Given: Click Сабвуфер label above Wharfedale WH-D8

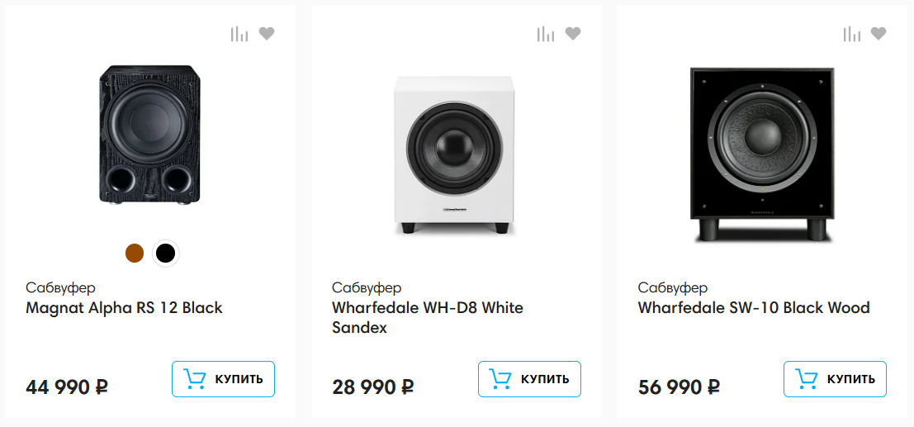Looking at the screenshot, I should point(367,288).
